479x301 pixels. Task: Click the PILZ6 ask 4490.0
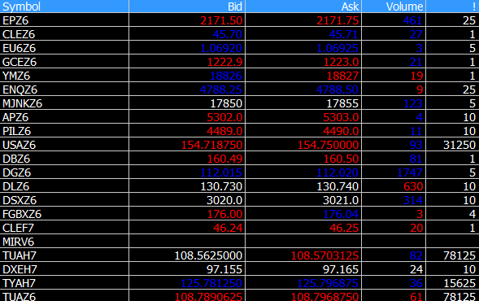tap(342, 131)
